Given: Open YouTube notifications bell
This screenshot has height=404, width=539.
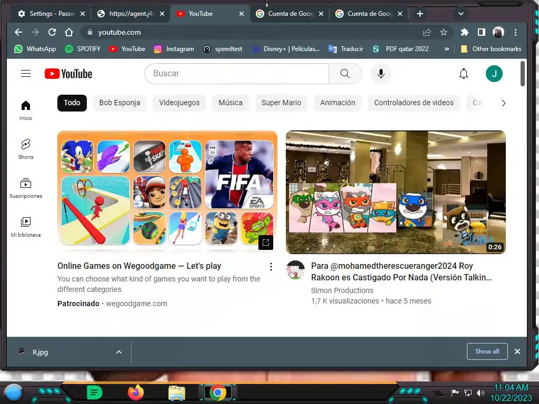Looking at the screenshot, I should tap(464, 74).
